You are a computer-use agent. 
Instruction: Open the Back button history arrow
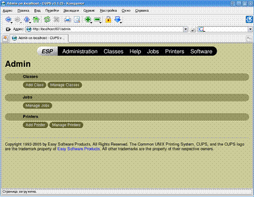pos(11,23)
